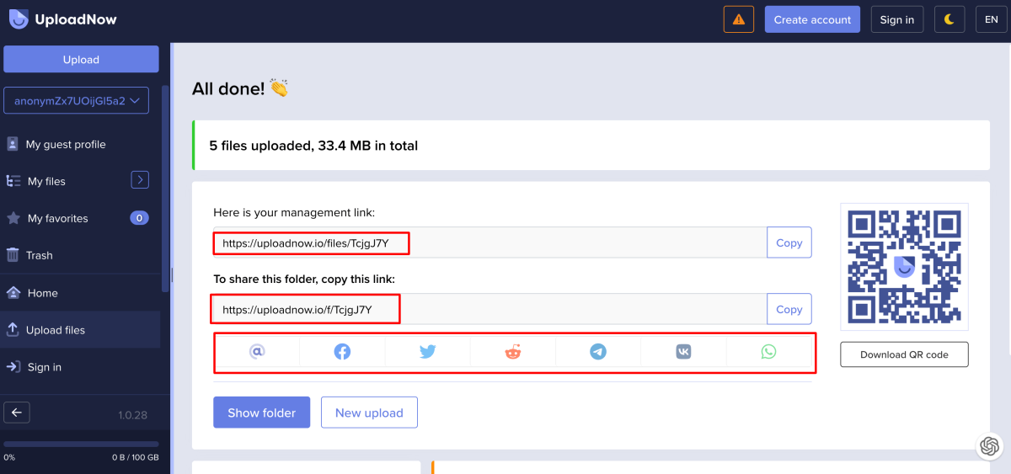Image resolution: width=1011 pixels, height=474 pixels.
Task: Open My favorites in sidebar
Action: pos(57,218)
